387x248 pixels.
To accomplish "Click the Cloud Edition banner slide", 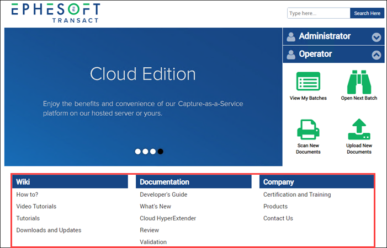I will (x=143, y=97).
